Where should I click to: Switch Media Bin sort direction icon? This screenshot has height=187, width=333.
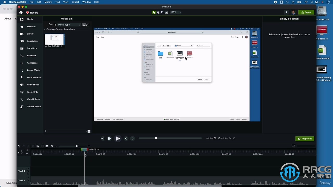pyautogui.click(x=87, y=25)
